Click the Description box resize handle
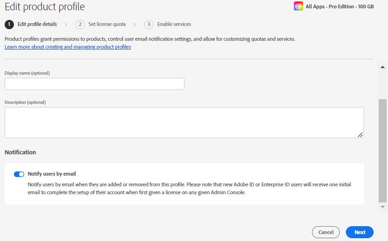The height and width of the screenshot is (241, 388). [x=360, y=134]
